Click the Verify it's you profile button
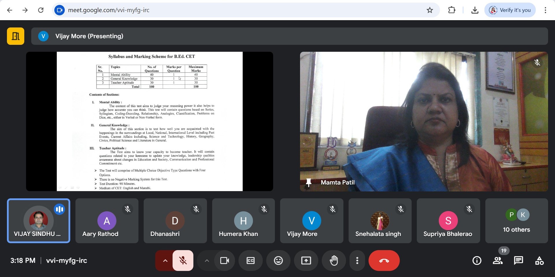 (x=510, y=10)
